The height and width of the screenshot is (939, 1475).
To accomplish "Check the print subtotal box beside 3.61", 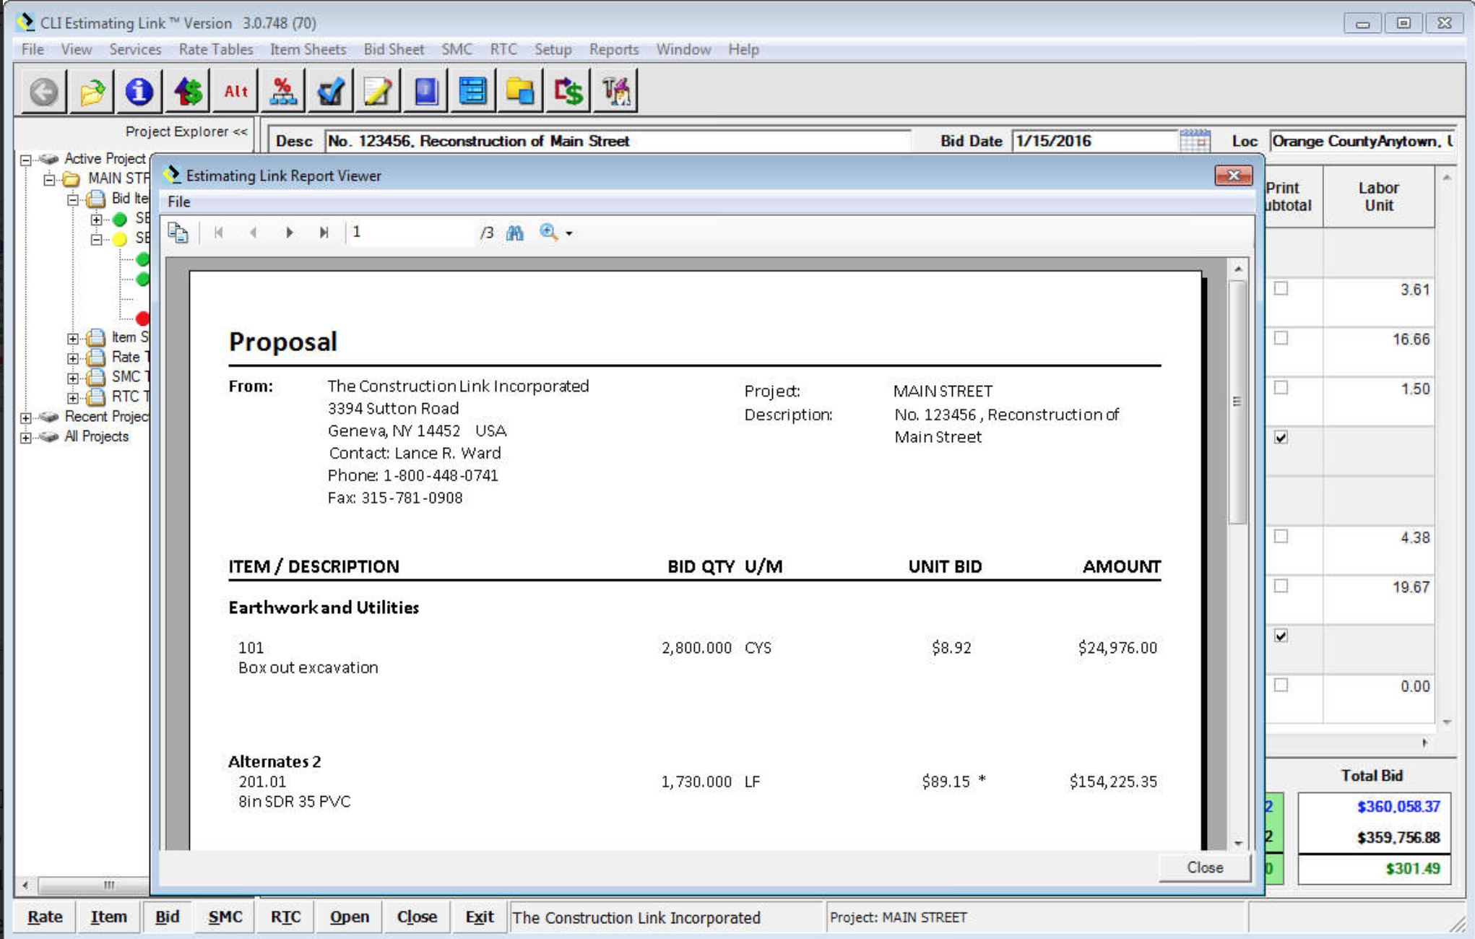I will (x=1281, y=289).
